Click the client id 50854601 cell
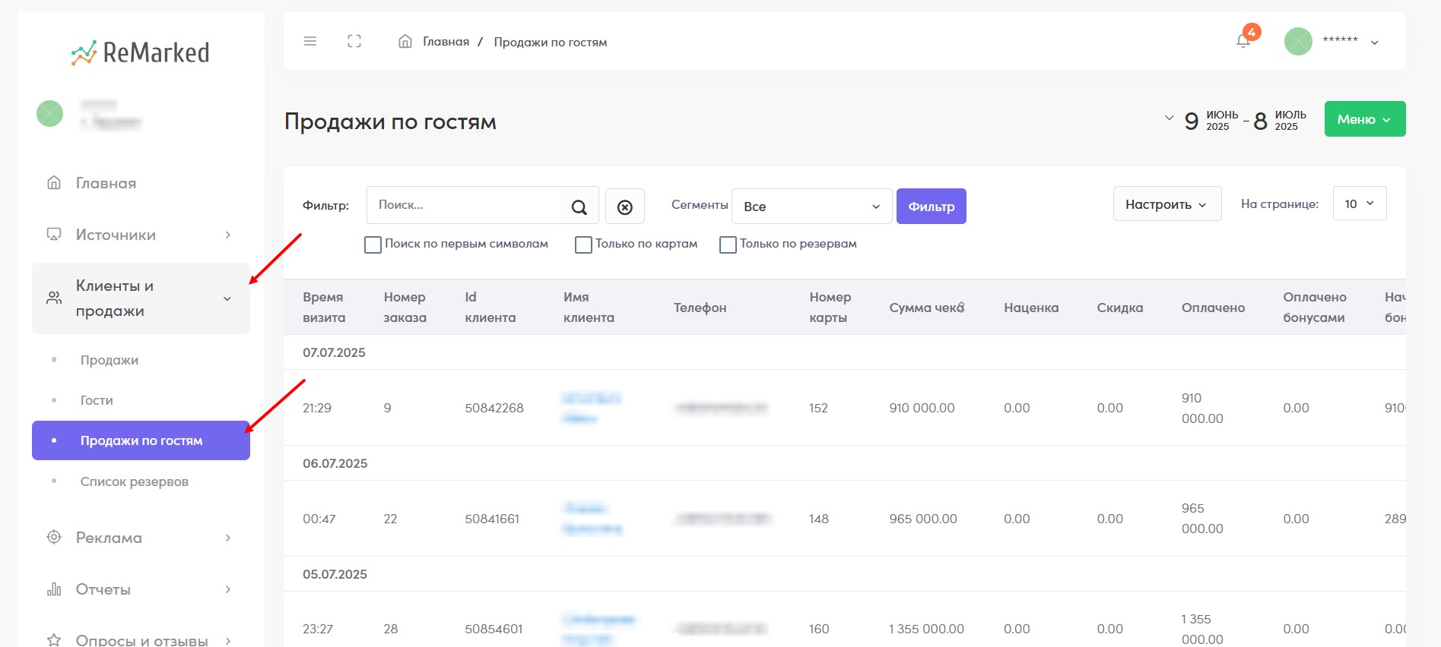 coord(494,629)
